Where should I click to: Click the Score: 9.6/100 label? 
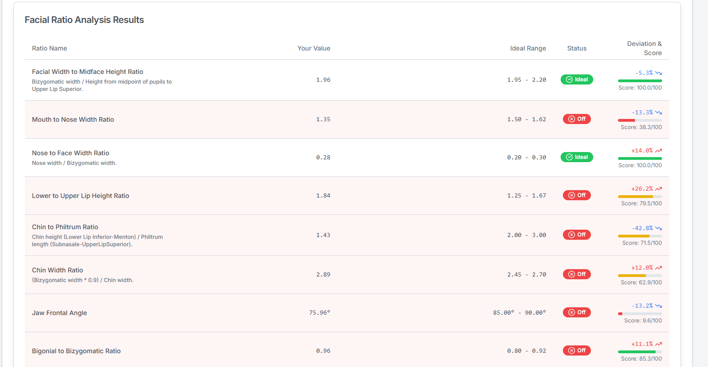pyautogui.click(x=643, y=321)
